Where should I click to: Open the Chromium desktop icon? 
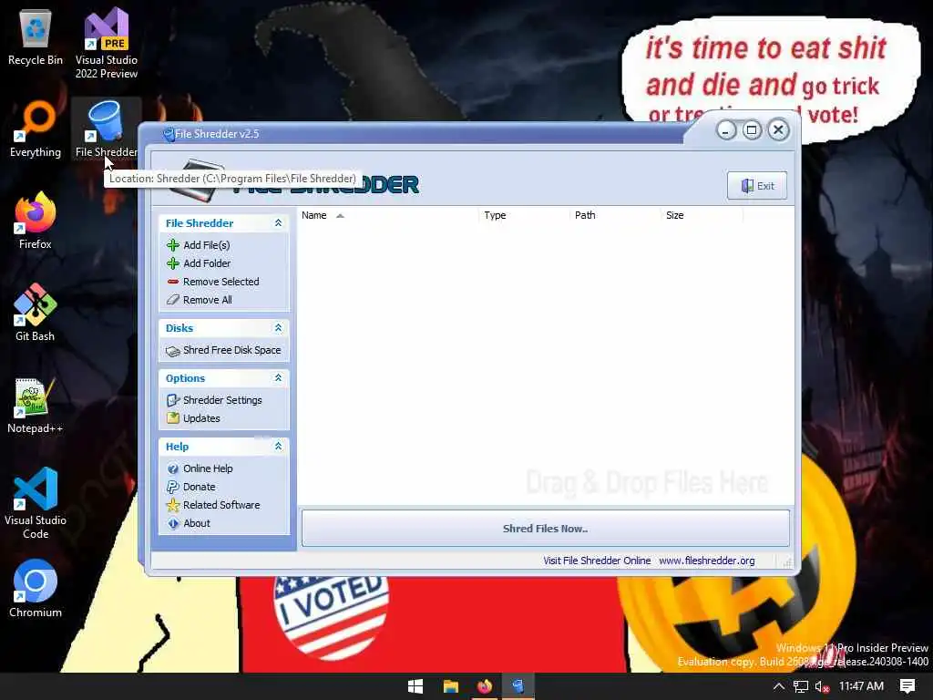click(x=36, y=590)
